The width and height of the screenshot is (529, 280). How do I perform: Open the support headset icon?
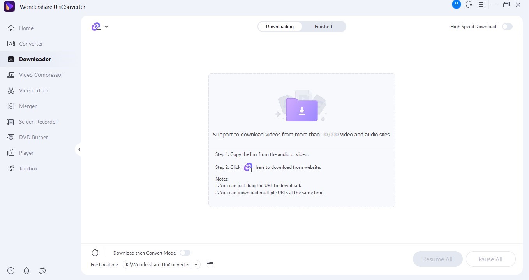[469, 5]
